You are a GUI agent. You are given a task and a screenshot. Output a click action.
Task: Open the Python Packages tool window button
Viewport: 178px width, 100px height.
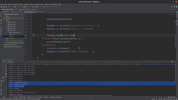(x=56, y=97)
